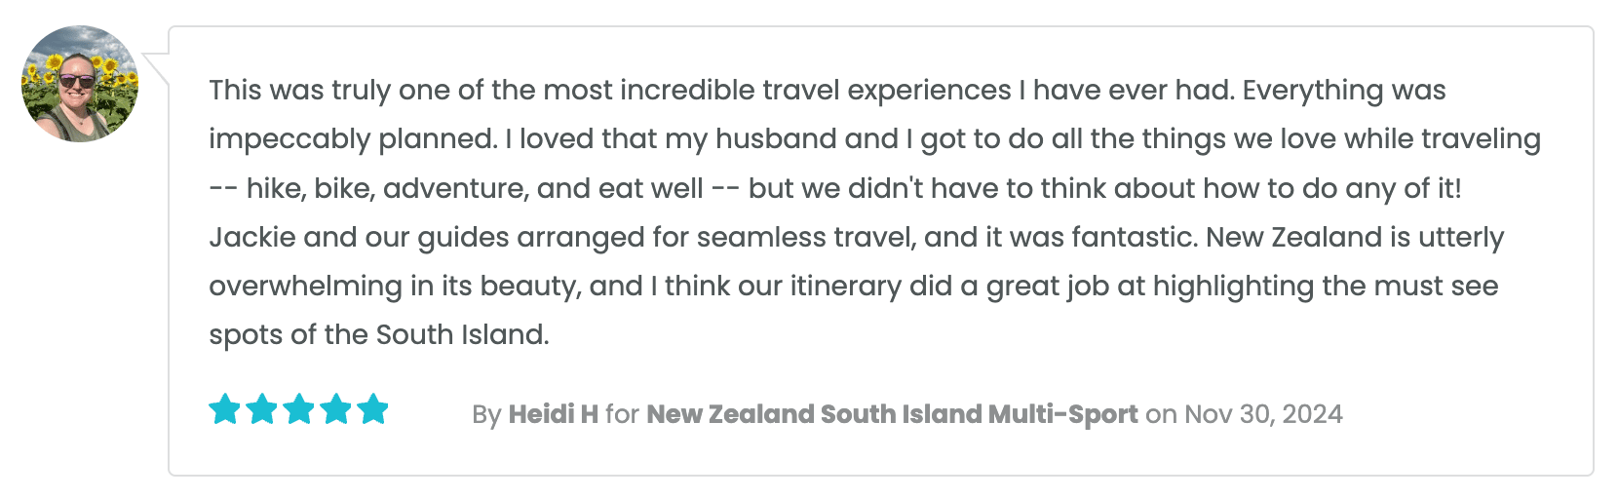Click the first line of review text
The image size is (1618, 499).
827,90
